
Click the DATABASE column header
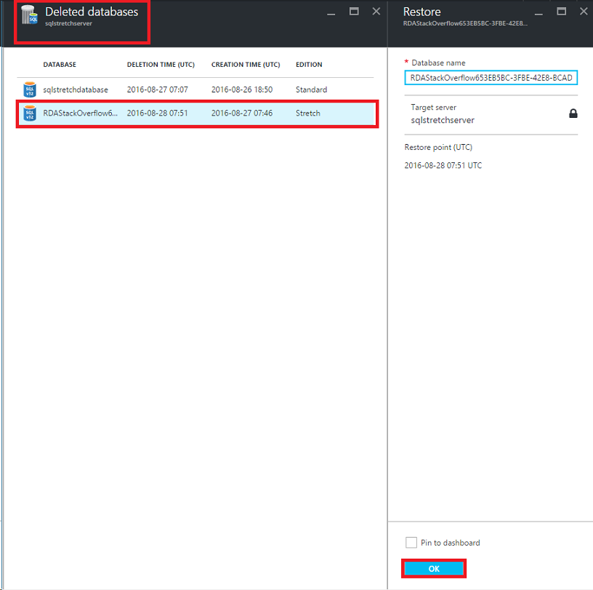coord(60,65)
